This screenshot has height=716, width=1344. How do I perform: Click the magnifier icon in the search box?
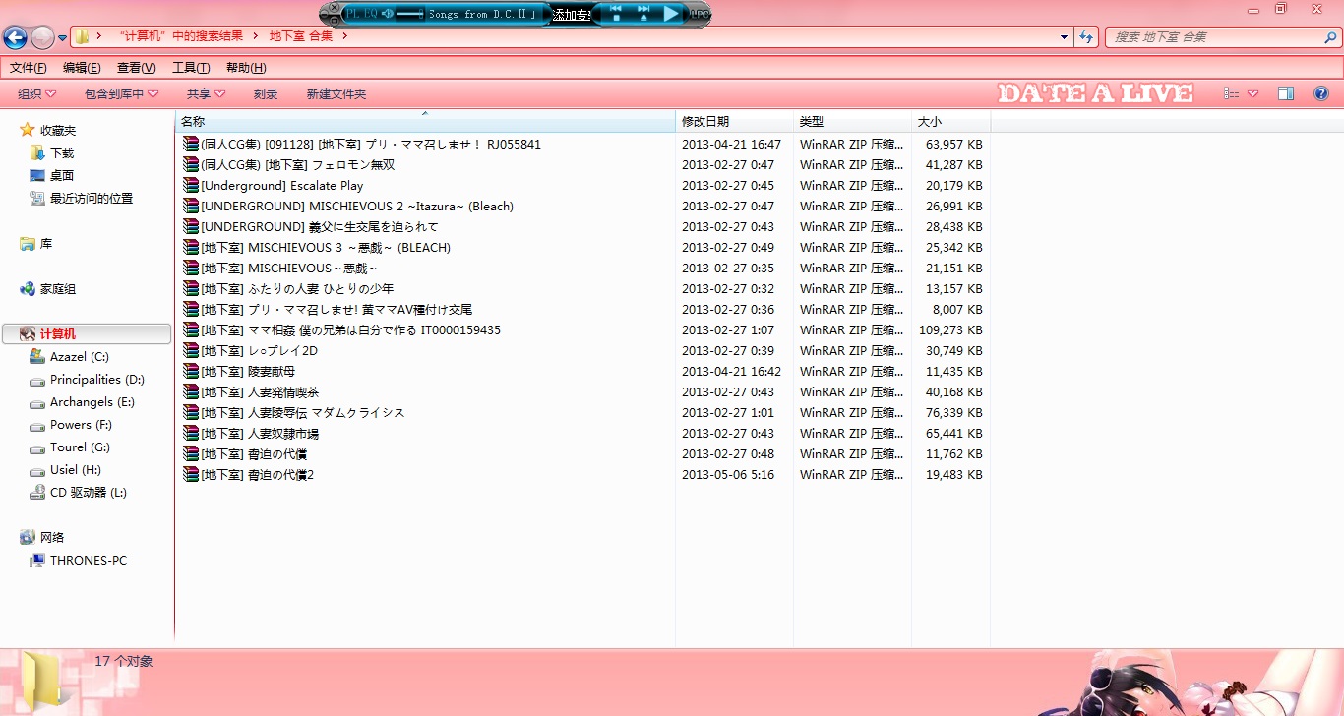pyautogui.click(x=1329, y=37)
